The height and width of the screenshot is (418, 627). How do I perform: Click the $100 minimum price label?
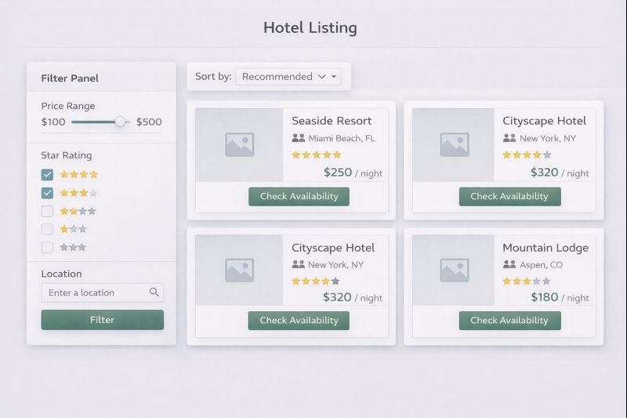(53, 122)
